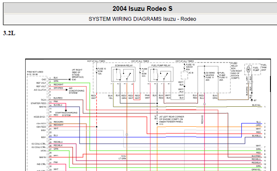The height and width of the screenshot is (171, 277).
Task: Click the "A/C CLUTCH" pin label
Action: pos(40,90)
